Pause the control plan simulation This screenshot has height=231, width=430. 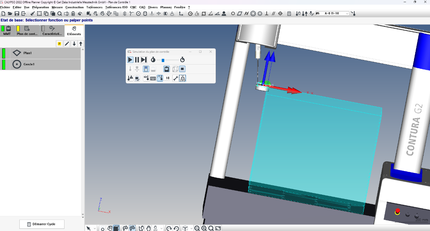137,60
